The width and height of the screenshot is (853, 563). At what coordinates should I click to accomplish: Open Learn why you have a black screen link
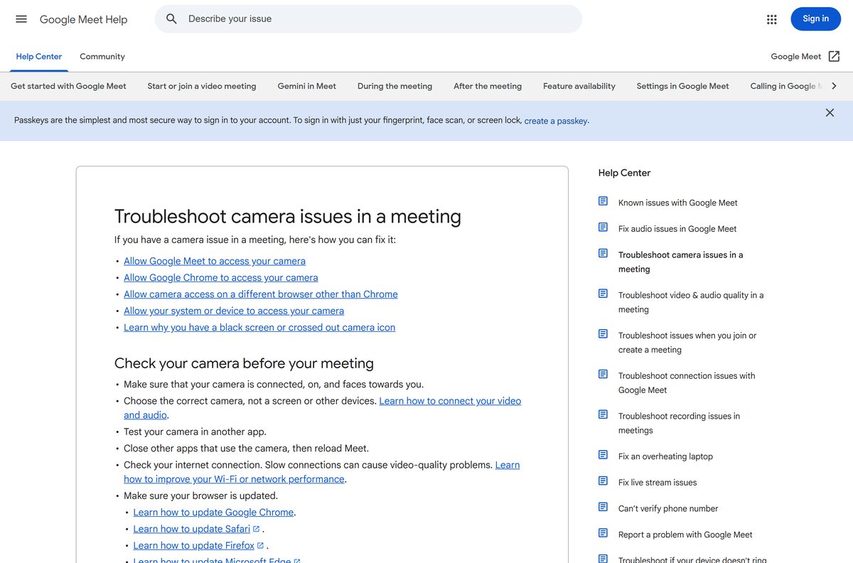(259, 328)
